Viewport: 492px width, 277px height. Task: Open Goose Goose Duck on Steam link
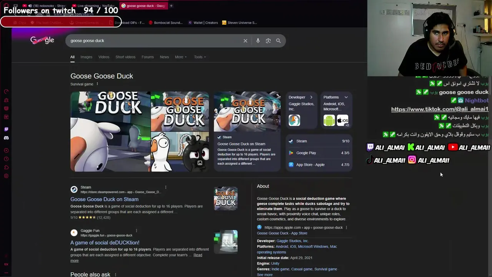click(104, 199)
